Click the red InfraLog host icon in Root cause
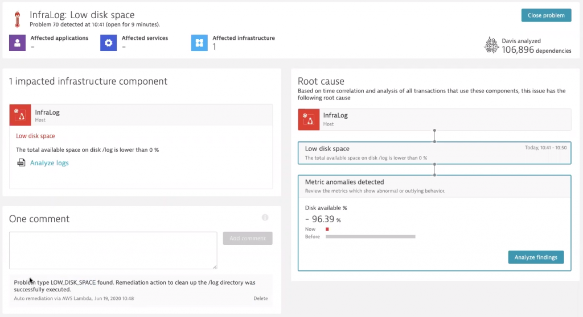Screen dimensions: 583x317 pyautogui.click(x=309, y=119)
